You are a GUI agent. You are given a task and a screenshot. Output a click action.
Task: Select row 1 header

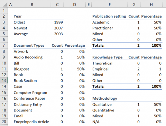[4, 10]
